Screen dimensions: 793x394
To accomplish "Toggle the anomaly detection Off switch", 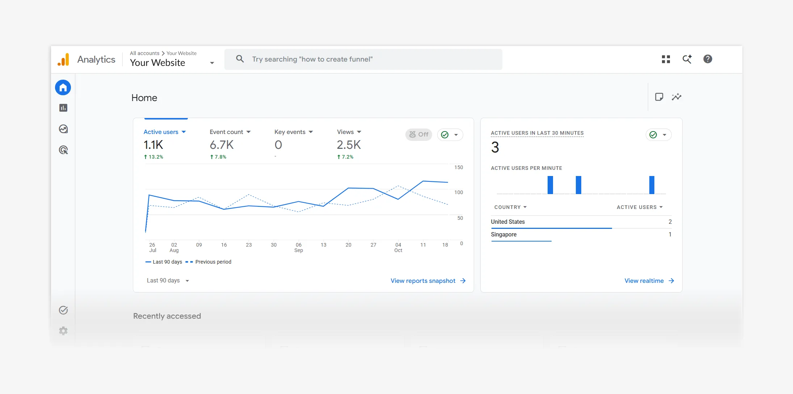I will tap(419, 134).
